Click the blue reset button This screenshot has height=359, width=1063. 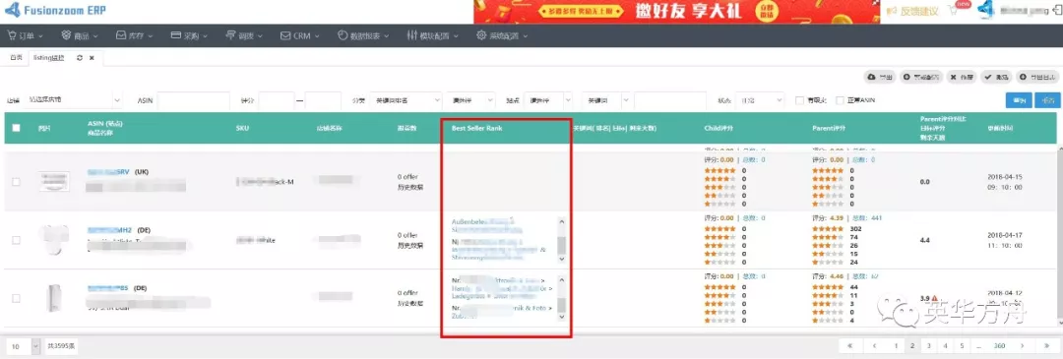[x=1048, y=100]
